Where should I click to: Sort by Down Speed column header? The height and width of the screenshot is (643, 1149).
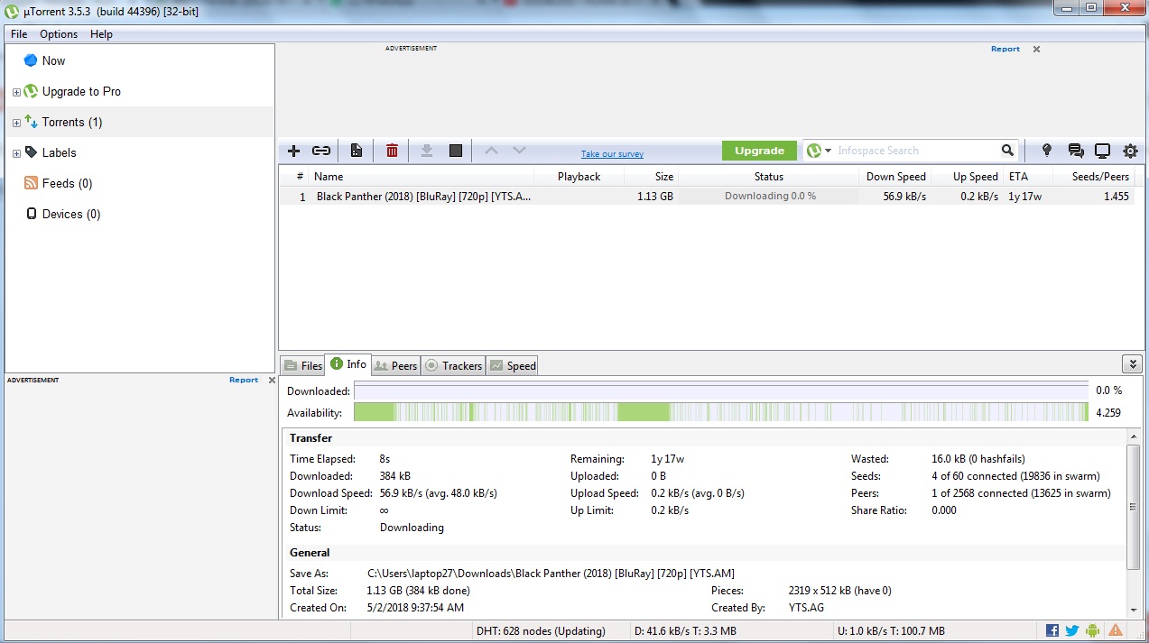pos(894,177)
